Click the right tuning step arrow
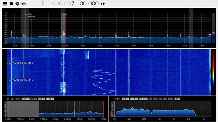Screen dimensions: 218x122 coord(104,4)
